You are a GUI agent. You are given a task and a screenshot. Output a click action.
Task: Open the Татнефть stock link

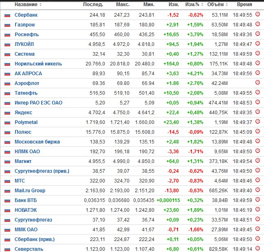click(26, 93)
